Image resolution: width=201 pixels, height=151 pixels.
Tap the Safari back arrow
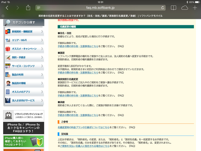[x=7, y=8]
